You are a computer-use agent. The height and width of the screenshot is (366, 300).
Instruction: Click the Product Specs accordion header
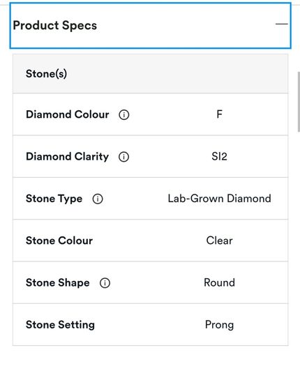tap(150, 25)
